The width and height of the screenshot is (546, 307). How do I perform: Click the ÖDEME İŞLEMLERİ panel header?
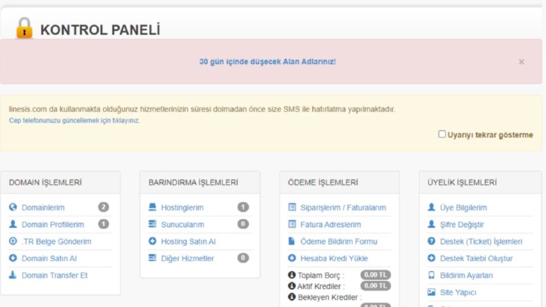[x=339, y=182]
